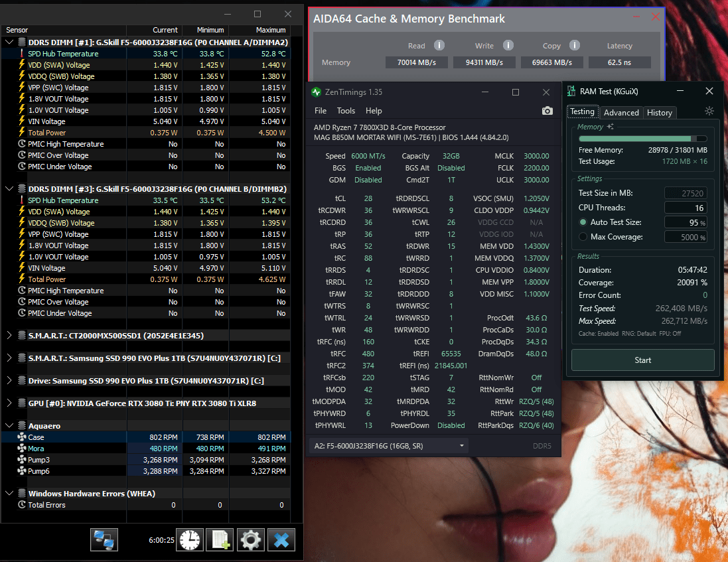Click the Current column header in HWiNFO
Screen dimensions: 728x562
click(154, 30)
